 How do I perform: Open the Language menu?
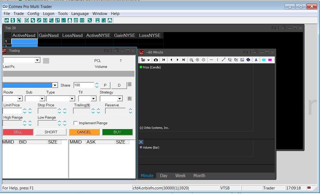point(80,14)
